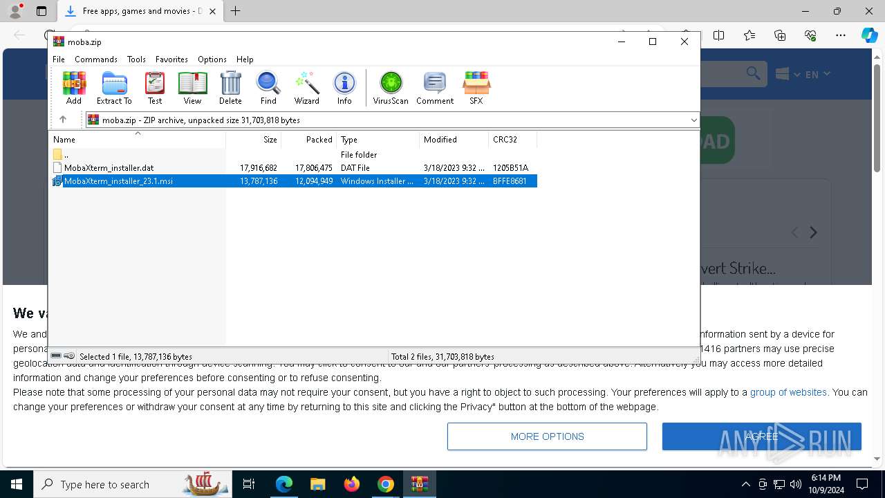Open the Commands menu
Image resolution: width=885 pixels, height=498 pixels.
pos(96,59)
